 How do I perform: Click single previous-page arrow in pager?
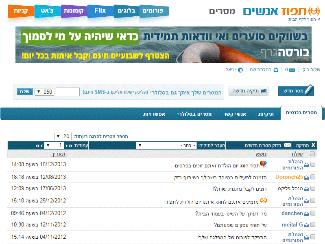(x=66, y=146)
